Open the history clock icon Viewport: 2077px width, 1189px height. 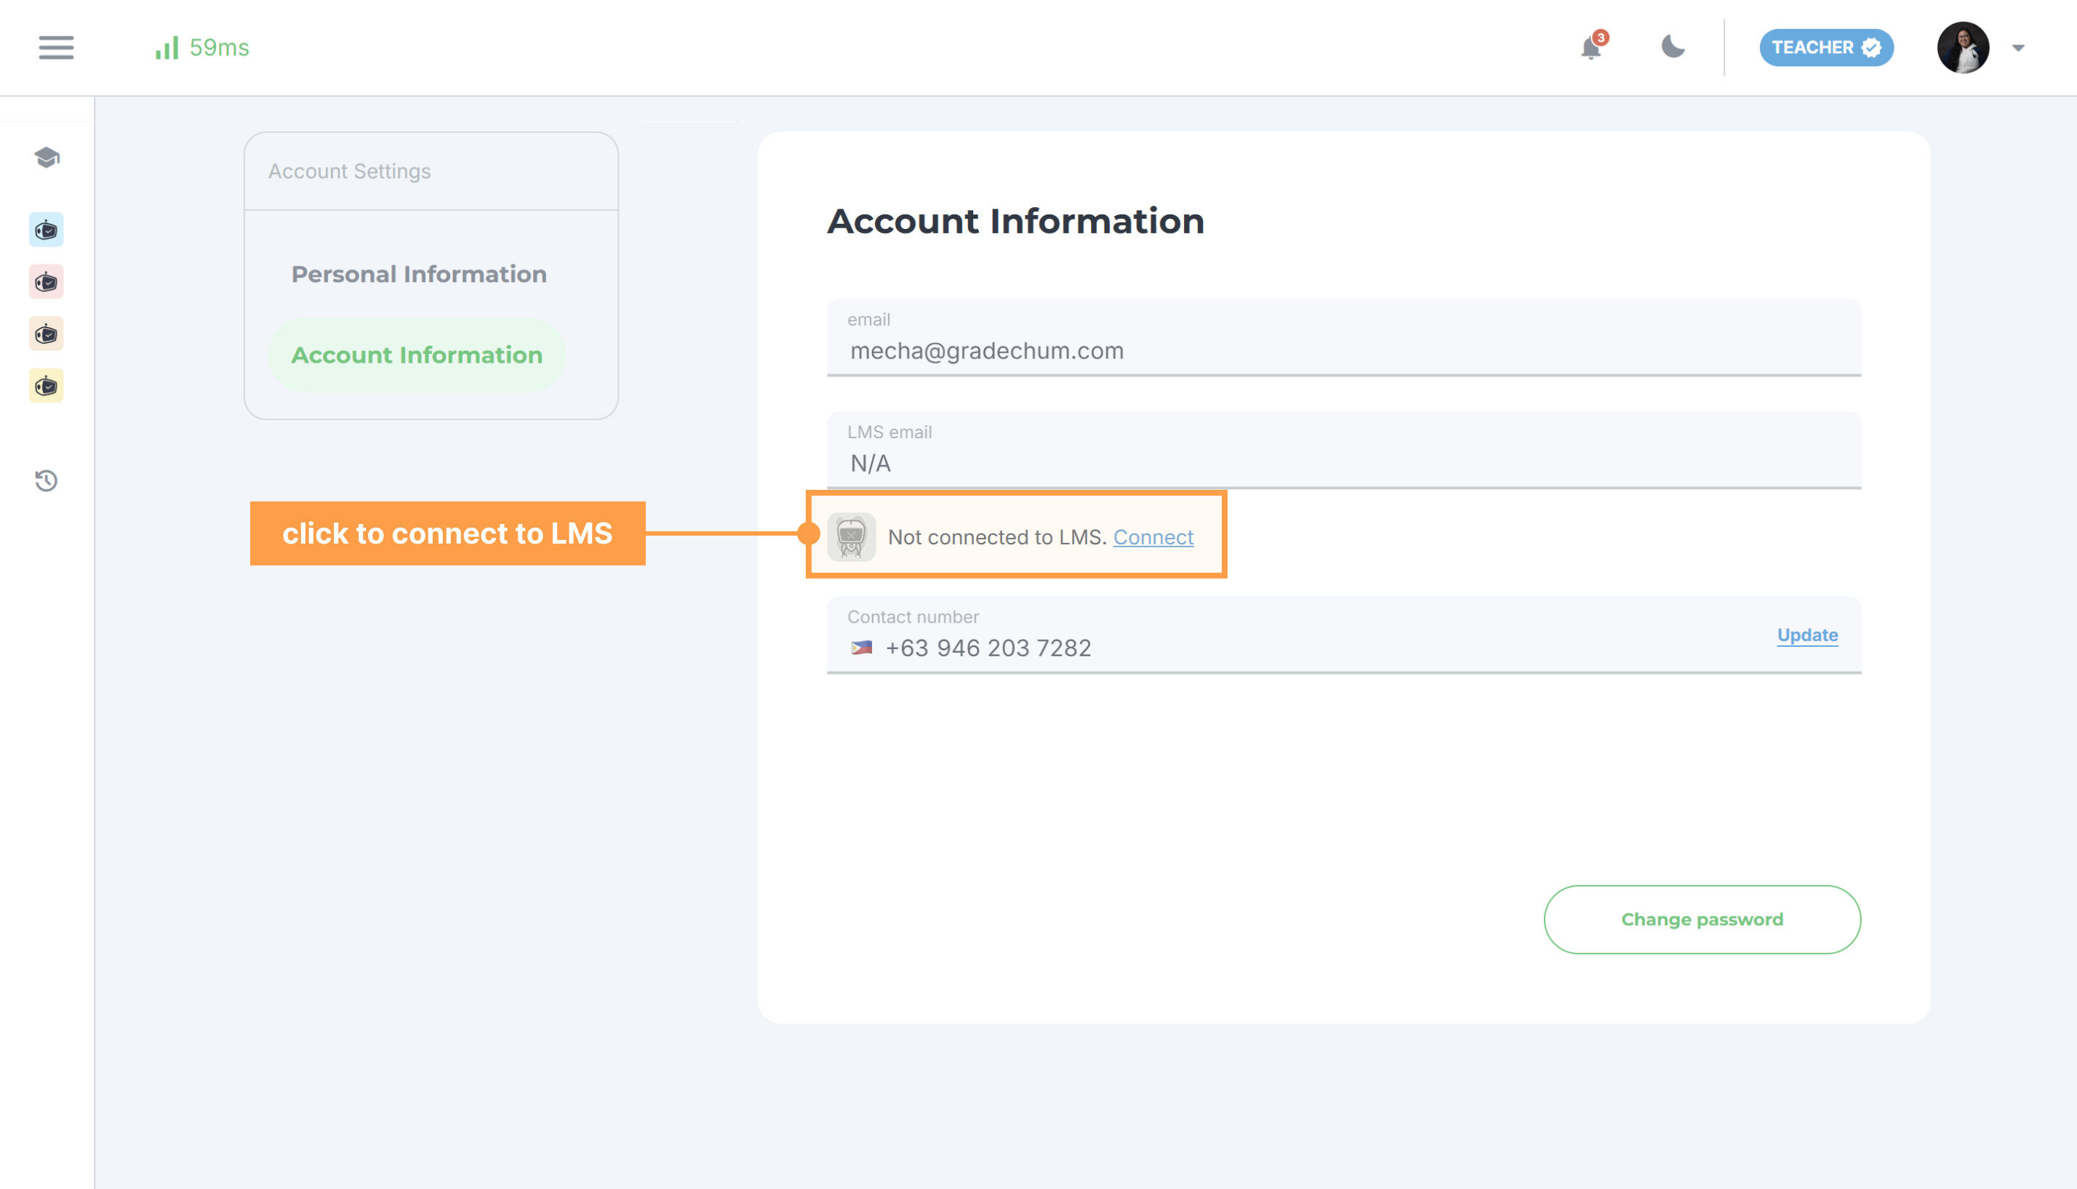point(47,481)
